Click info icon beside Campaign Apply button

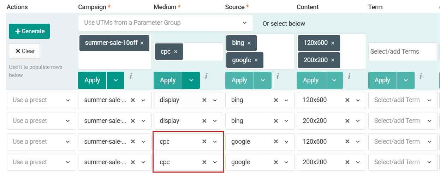(131, 76)
